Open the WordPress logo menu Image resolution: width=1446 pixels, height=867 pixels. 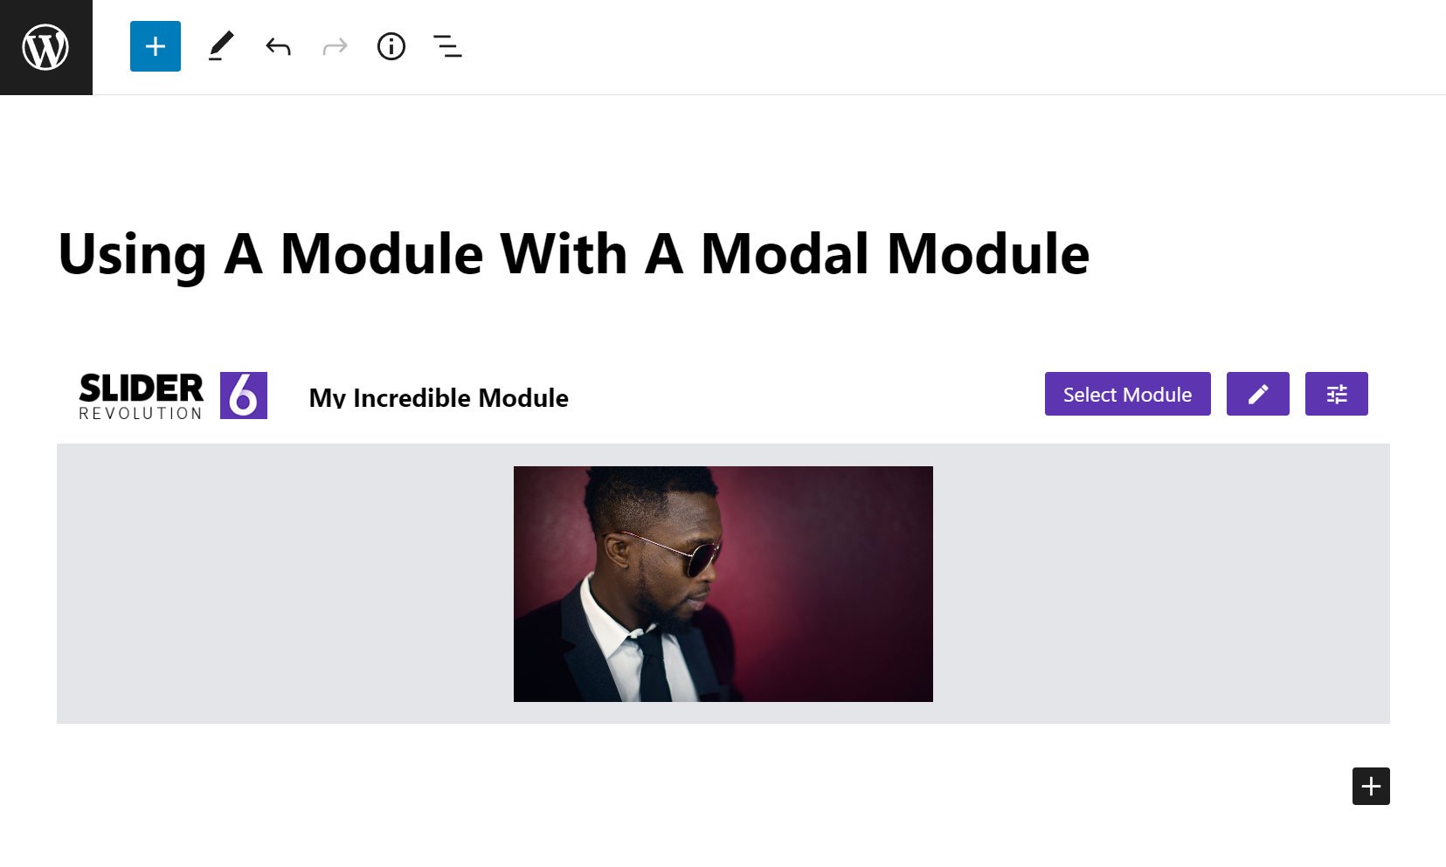45,47
